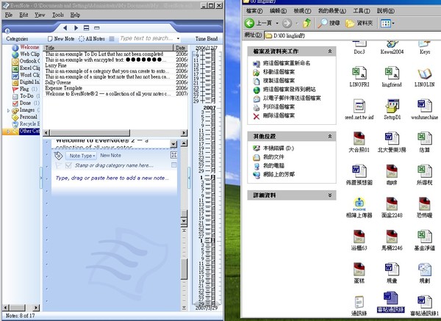This screenshot has height=321, width=441.
Task: Open the Recycle Bin category
Action: coord(26,124)
